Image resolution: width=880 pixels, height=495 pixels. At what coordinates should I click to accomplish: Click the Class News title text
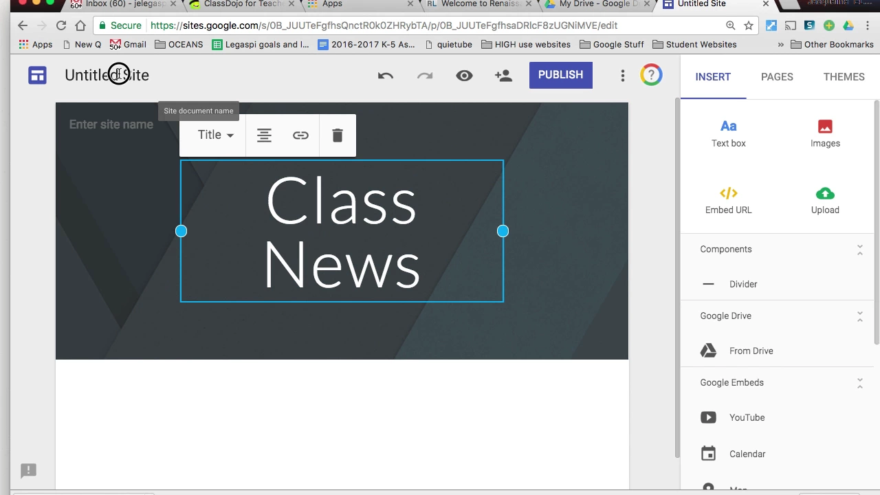click(x=342, y=232)
